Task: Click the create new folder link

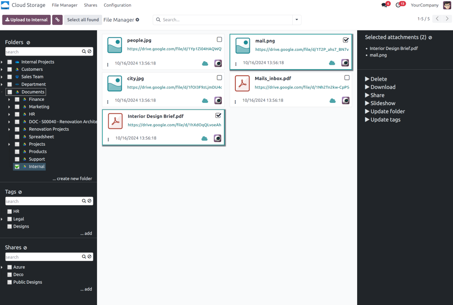Action: (x=72, y=179)
